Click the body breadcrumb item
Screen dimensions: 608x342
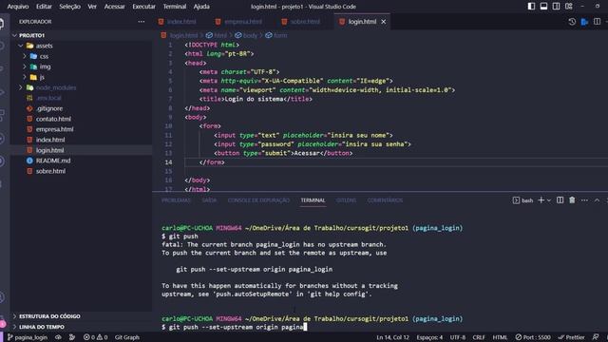pos(250,35)
